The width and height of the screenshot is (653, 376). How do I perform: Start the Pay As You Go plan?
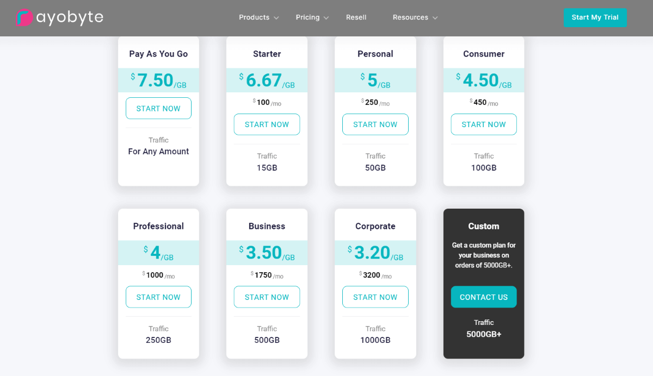pyautogui.click(x=158, y=108)
